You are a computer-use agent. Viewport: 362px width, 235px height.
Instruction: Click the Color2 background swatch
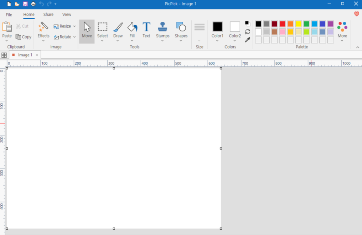click(235, 27)
